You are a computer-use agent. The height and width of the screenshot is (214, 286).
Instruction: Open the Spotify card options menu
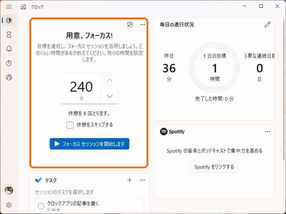click(x=267, y=132)
